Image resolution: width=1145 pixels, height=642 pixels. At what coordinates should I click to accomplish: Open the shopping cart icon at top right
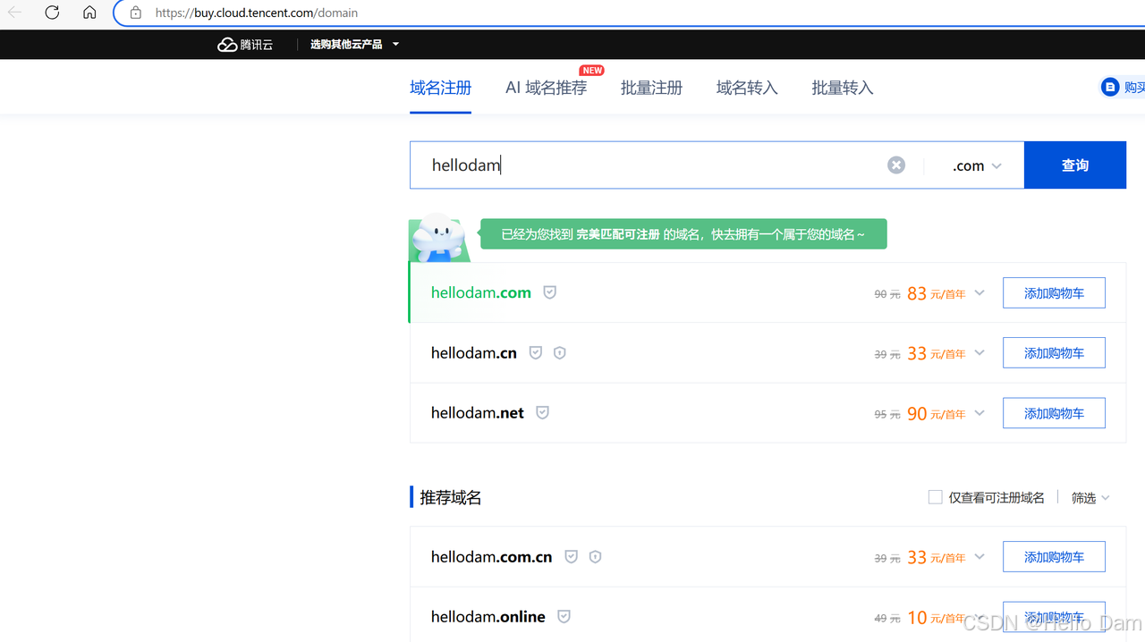[x=1111, y=87]
